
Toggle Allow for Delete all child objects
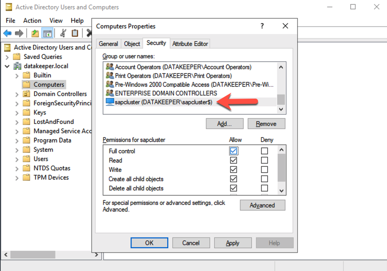pyautogui.click(x=233, y=188)
